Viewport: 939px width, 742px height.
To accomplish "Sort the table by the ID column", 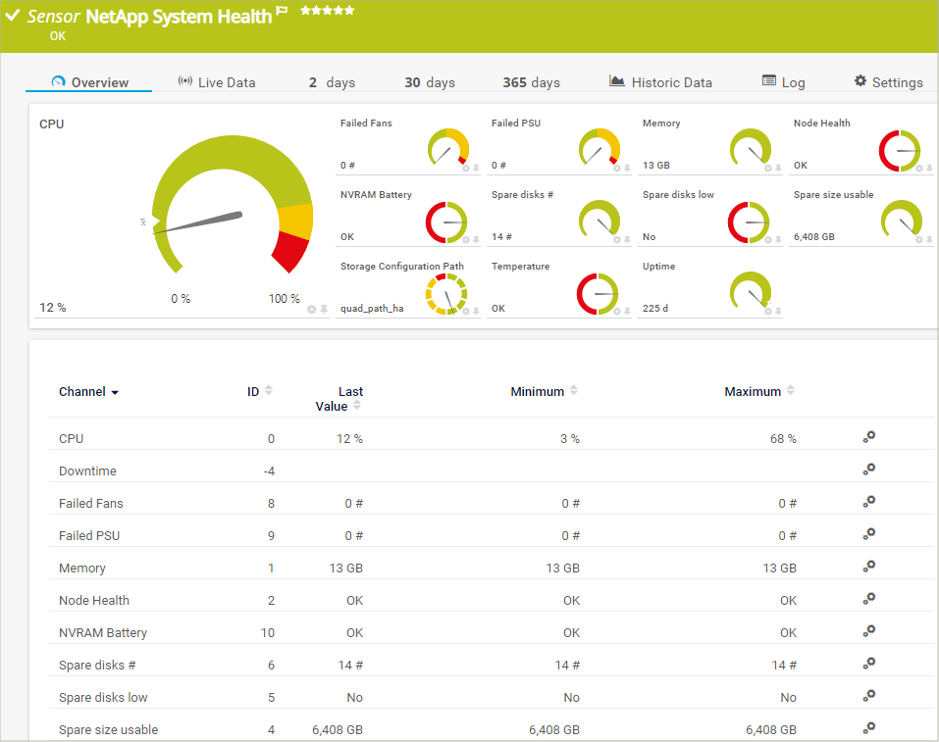I will [x=269, y=391].
